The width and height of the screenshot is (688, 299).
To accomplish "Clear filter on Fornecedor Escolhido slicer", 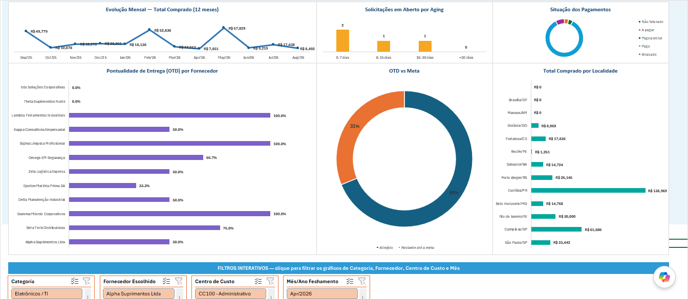I will click(179, 281).
